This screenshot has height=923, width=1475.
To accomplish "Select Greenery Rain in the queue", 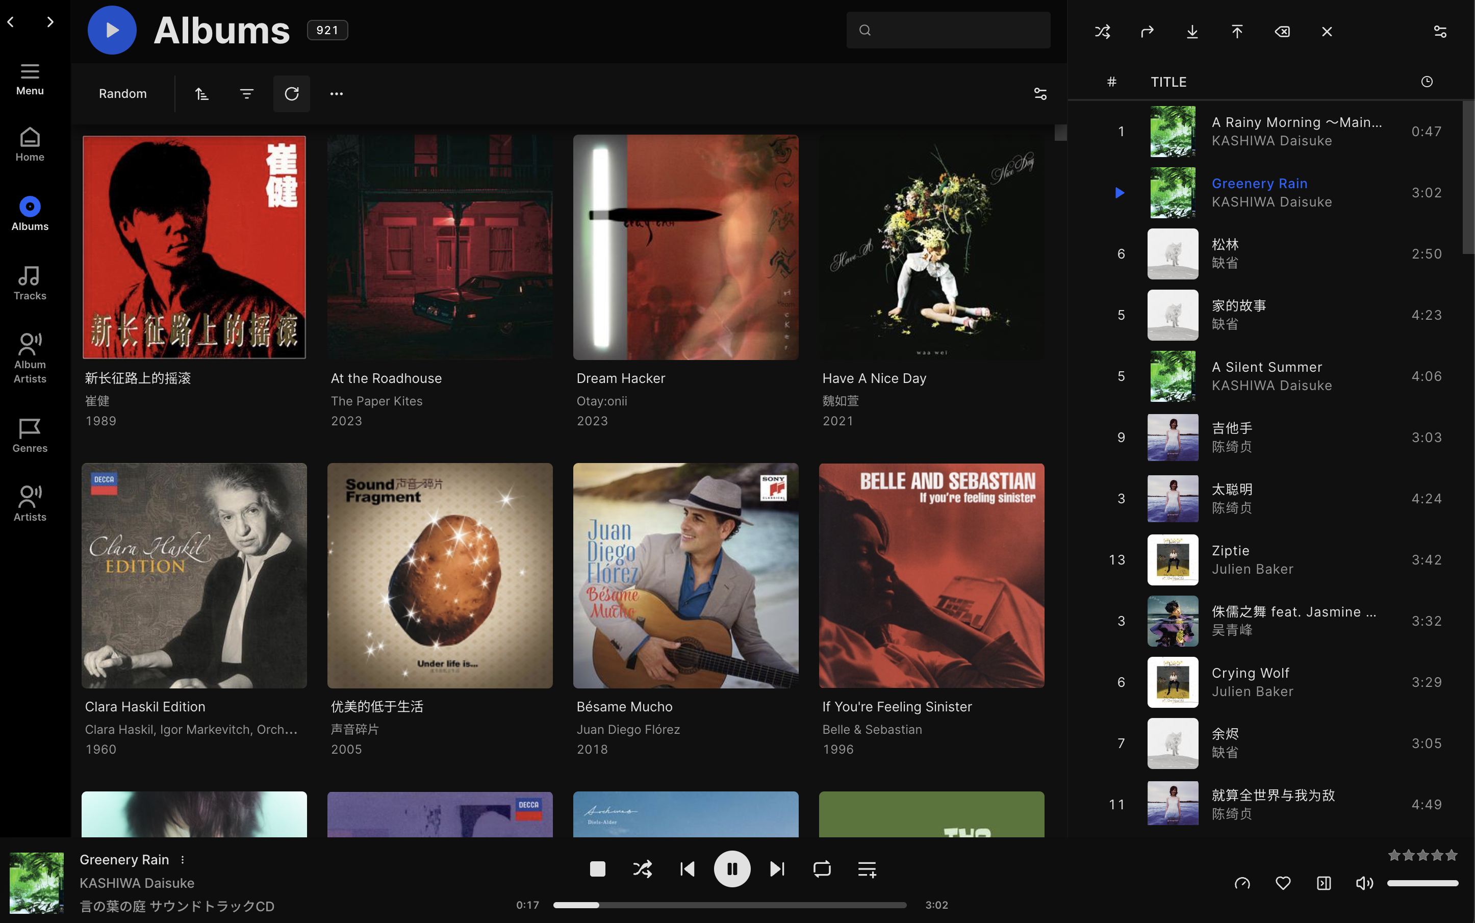I will pos(1265,193).
